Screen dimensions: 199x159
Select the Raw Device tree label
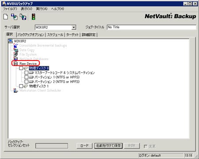(x=28, y=64)
